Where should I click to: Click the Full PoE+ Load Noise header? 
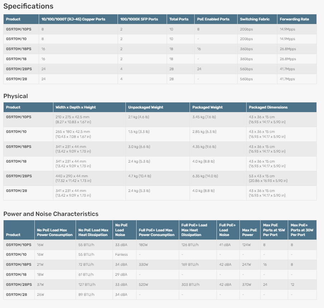[227, 230]
